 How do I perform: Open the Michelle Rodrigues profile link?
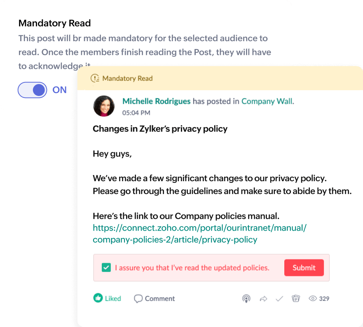tap(157, 101)
